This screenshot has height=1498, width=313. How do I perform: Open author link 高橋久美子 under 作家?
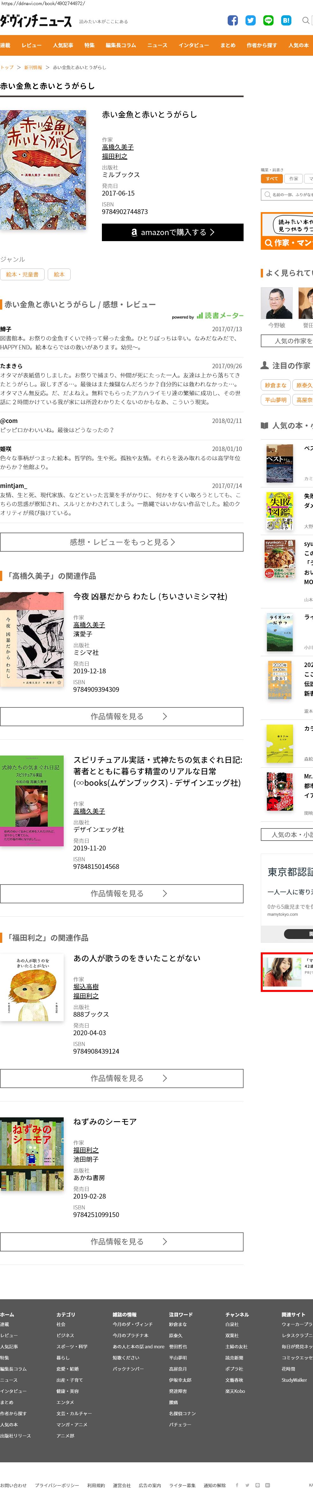(x=117, y=147)
